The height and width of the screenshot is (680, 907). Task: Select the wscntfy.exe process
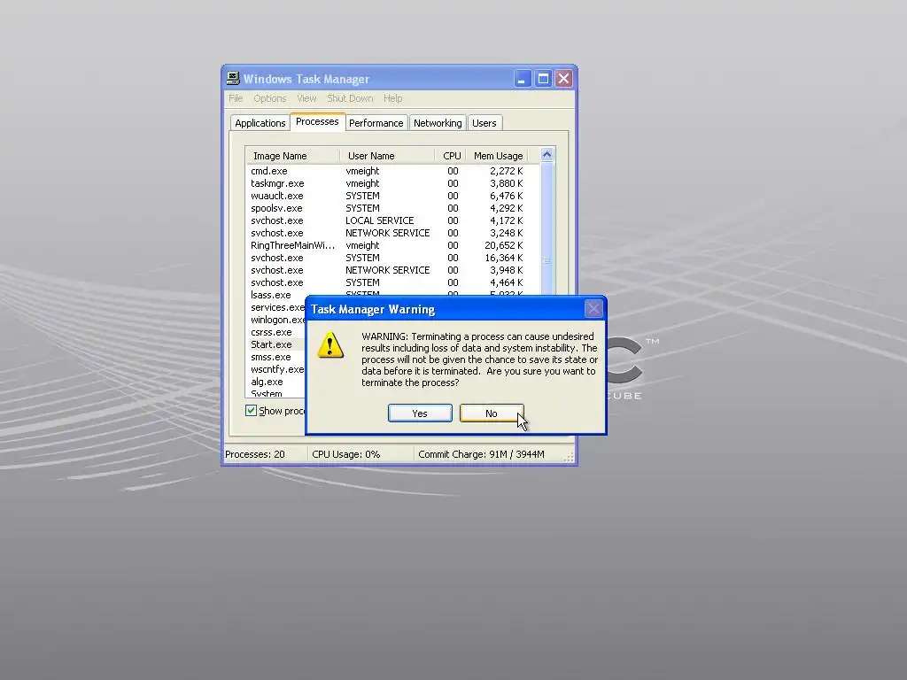(276, 369)
